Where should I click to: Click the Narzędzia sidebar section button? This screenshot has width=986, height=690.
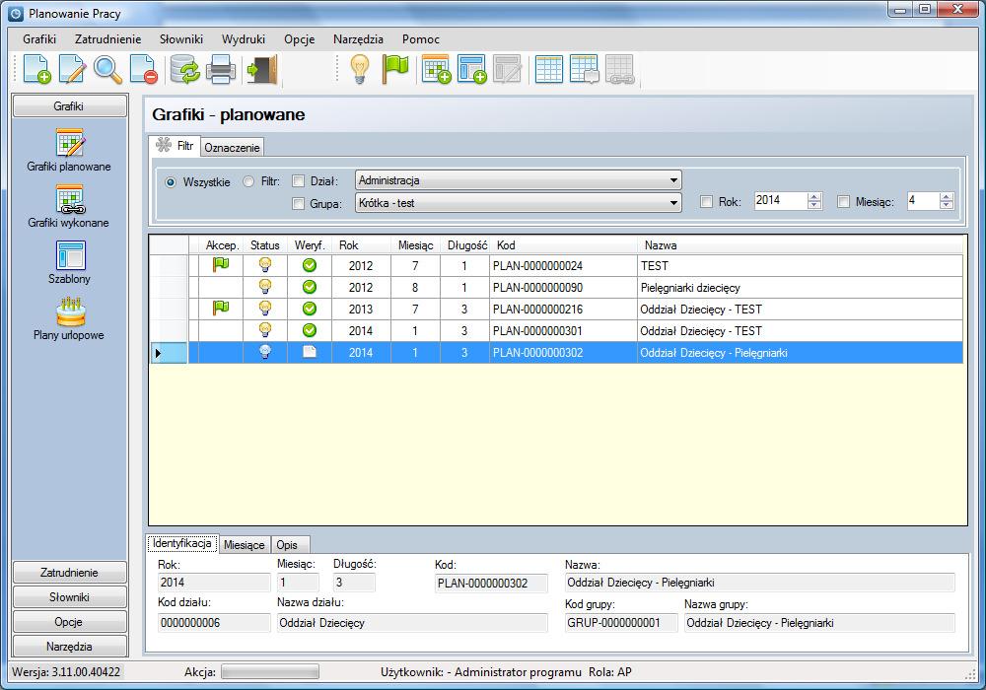click(x=69, y=646)
